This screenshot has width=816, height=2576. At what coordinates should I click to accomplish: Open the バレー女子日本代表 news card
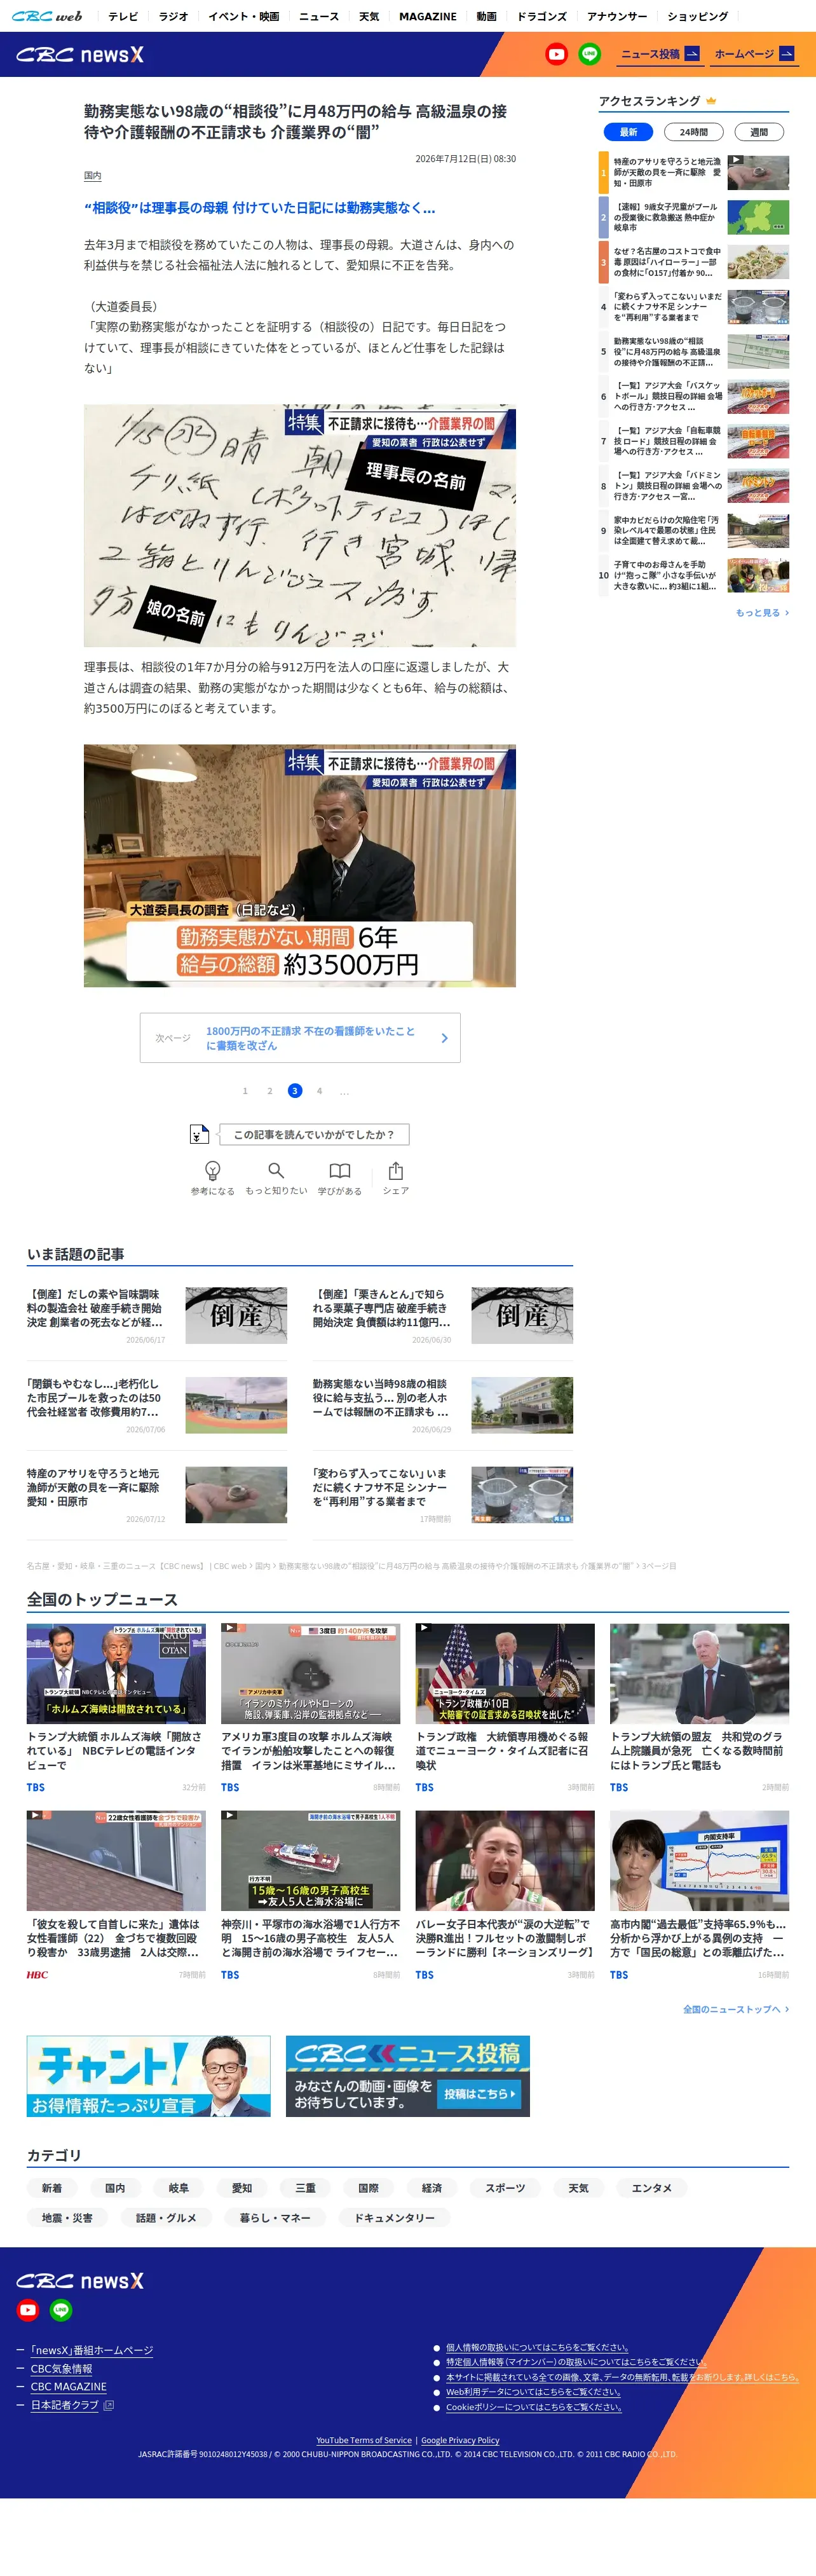(x=505, y=1896)
